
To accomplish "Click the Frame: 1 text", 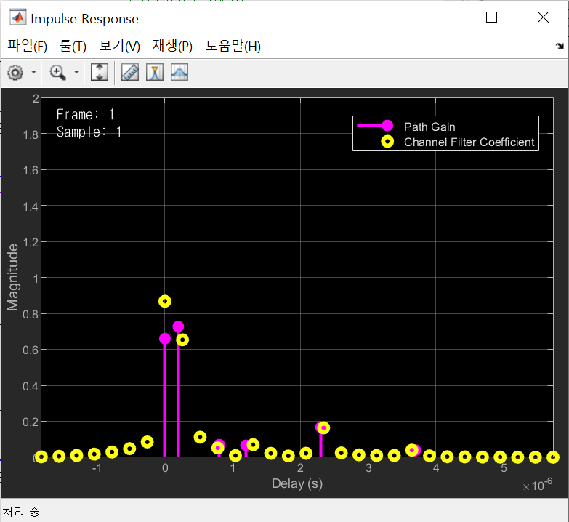I will point(86,114).
